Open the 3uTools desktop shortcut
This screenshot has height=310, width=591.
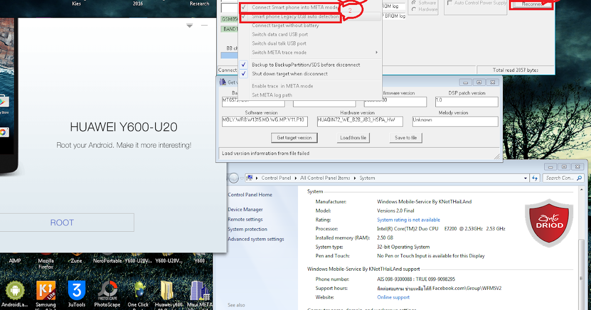76,290
